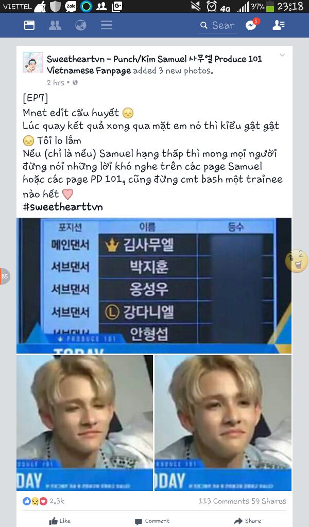This screenshot has width=309, height=527.
Task: View the 2.3k reactions list
Action: 43,501
